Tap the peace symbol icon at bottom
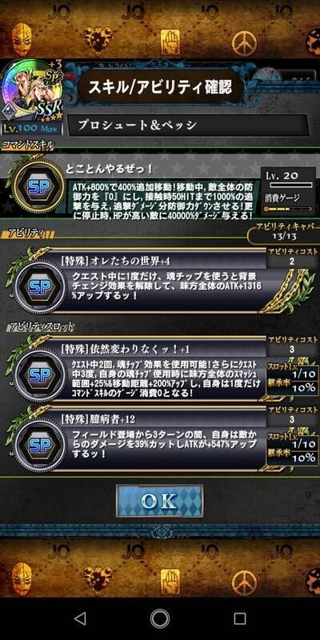320x640 pixels. pos(245,582)
